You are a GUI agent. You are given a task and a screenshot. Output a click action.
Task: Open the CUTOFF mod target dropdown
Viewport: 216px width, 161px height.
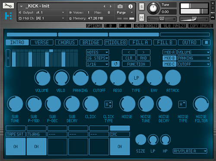click(194, 64)
